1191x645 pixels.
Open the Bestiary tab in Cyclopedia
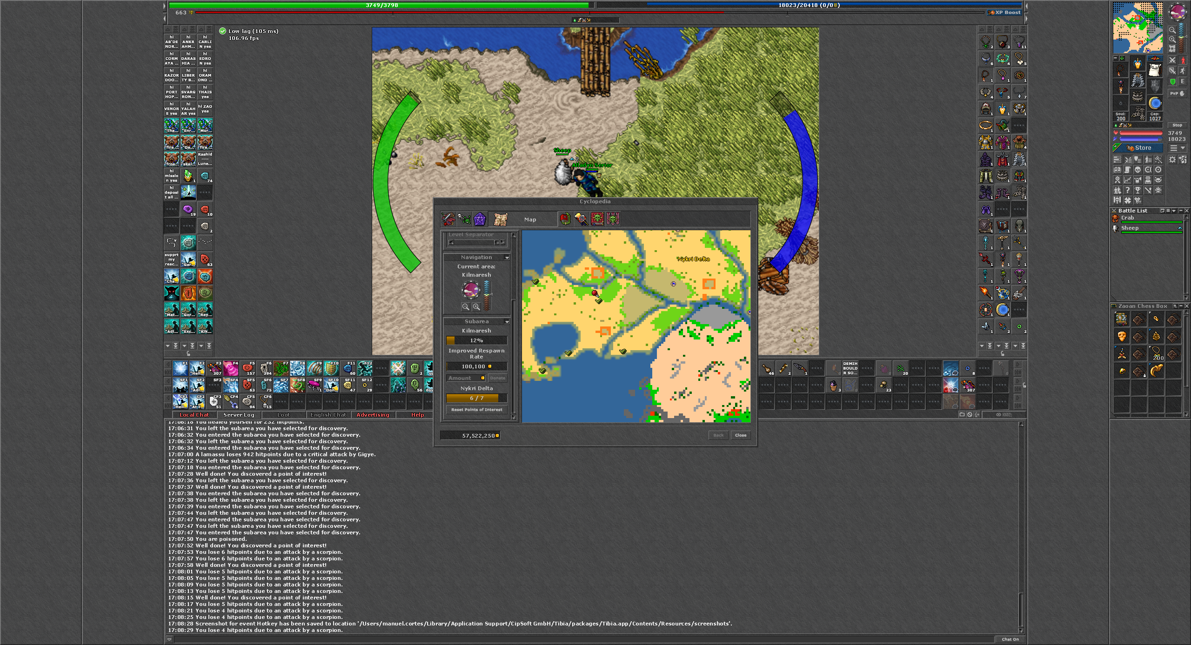464,219
